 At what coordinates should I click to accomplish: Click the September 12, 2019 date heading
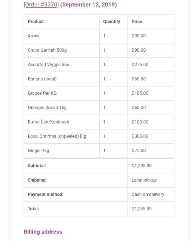coord(88,5)
